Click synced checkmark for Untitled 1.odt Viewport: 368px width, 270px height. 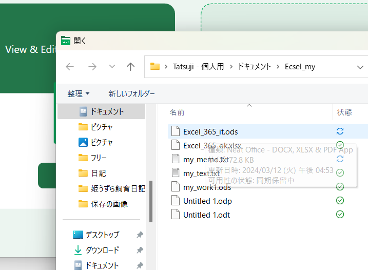340,215
